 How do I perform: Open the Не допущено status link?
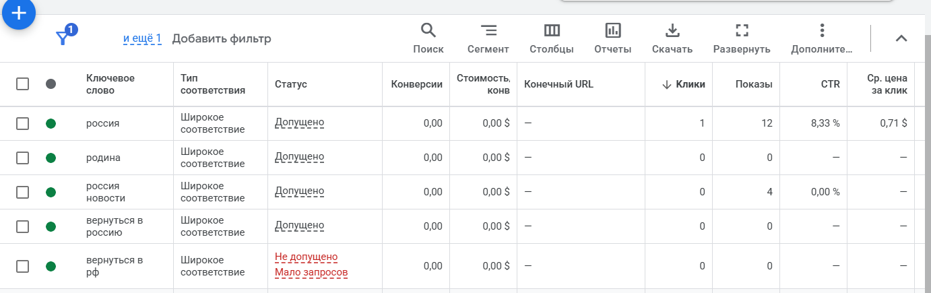[306, 257]
